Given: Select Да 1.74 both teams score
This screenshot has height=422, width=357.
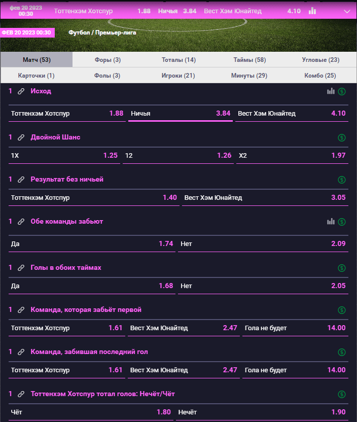Looking at the screenshot, I should click(92, 243).
